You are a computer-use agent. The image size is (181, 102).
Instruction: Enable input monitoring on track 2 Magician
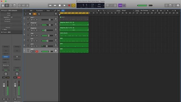[39, 25]
